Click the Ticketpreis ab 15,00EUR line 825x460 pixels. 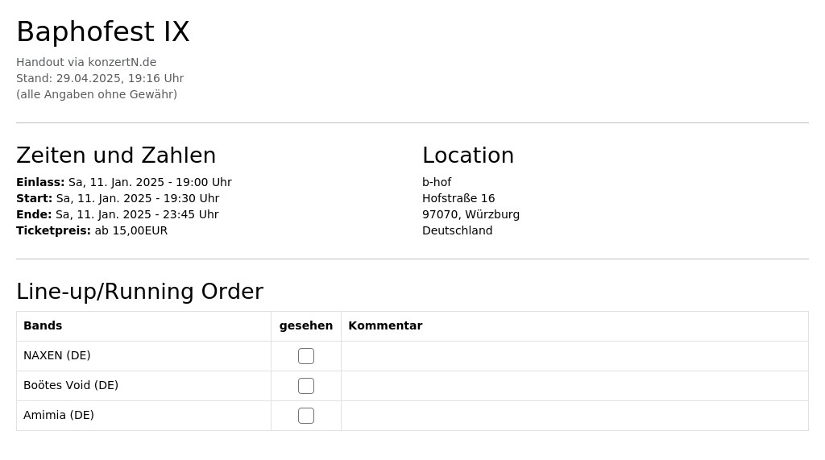click(92, 230)
